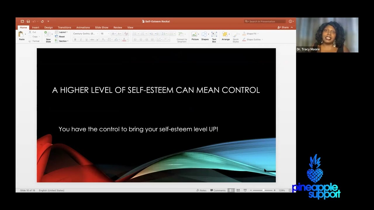Screen dimensions: 374x210
Task: Toggle Italic formatting
Action: point(81,39)
